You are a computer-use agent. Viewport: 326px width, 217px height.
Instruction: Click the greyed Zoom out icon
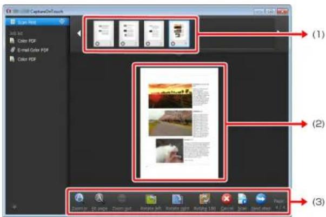pyautogui.click(x=122, y=199)
